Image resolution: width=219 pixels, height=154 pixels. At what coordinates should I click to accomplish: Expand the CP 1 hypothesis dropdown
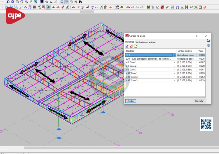[x=174, y=55]
